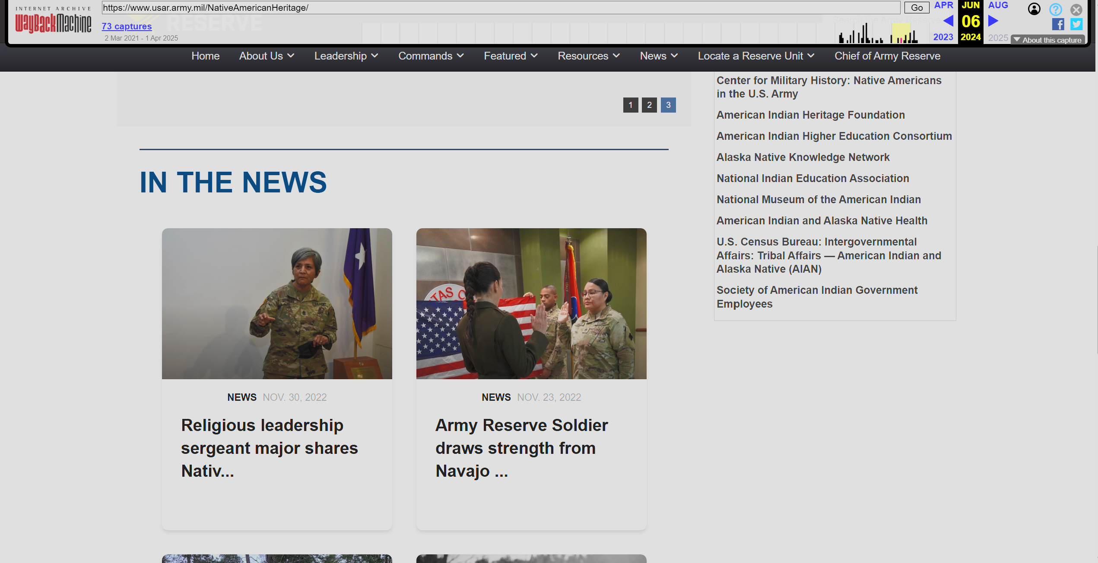This screenshot has width=1098, height=563.
Task: Open the Home menu item
Action: [205, 56]
